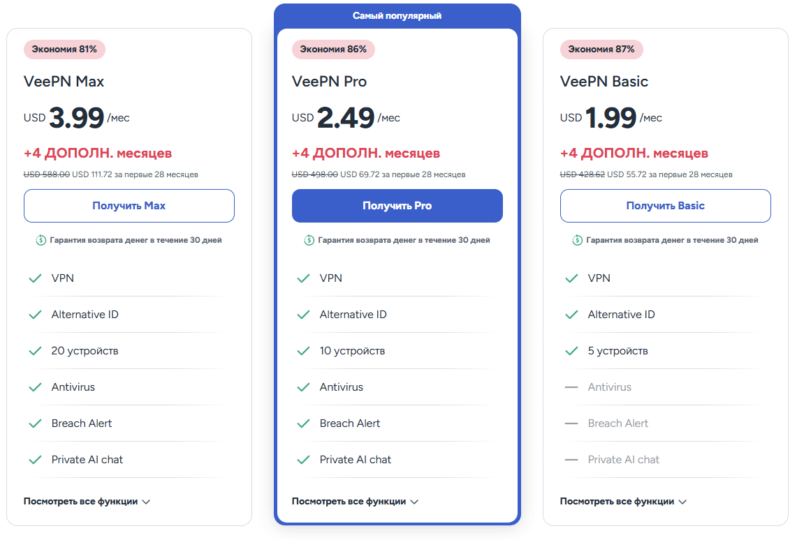Expand 'Посмотреть все функции' in VeePN Pro
Image resolution: width=797 pixels, height=540 pixels.
pos(355,501)
